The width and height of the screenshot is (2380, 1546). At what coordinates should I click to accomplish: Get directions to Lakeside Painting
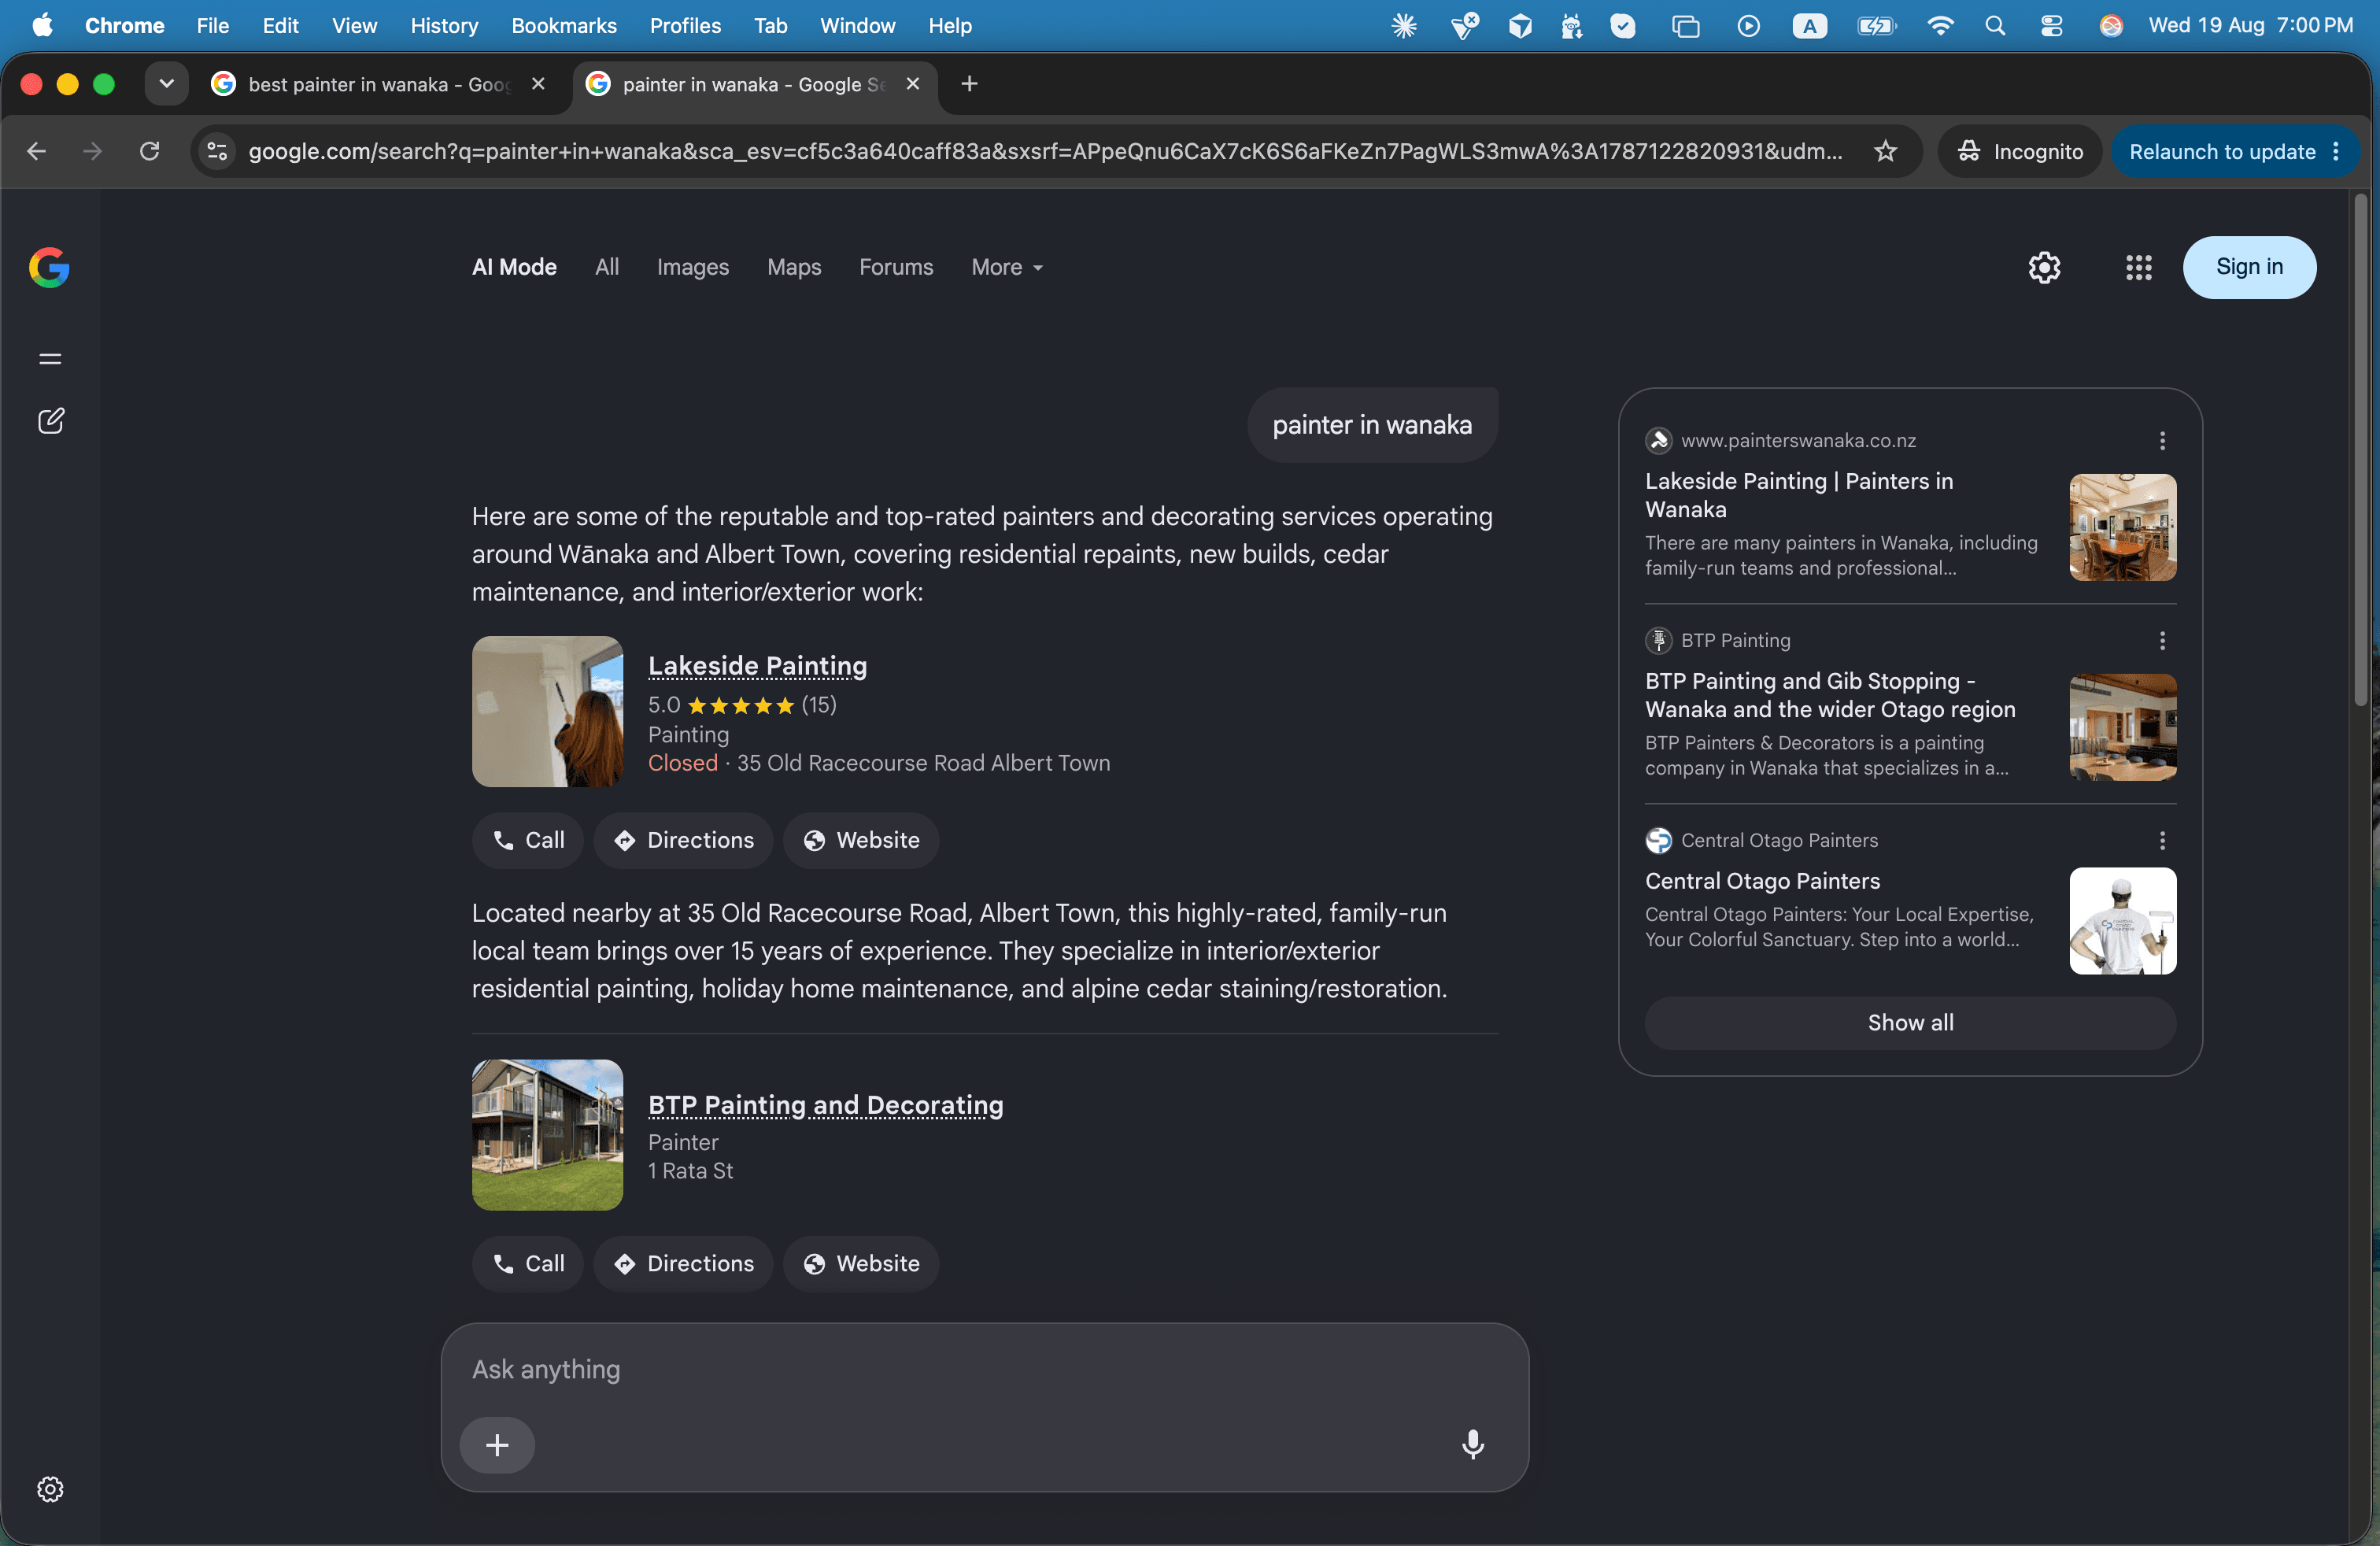(683, 840)
